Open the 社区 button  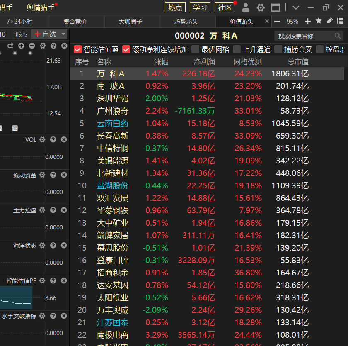point(225,7)
